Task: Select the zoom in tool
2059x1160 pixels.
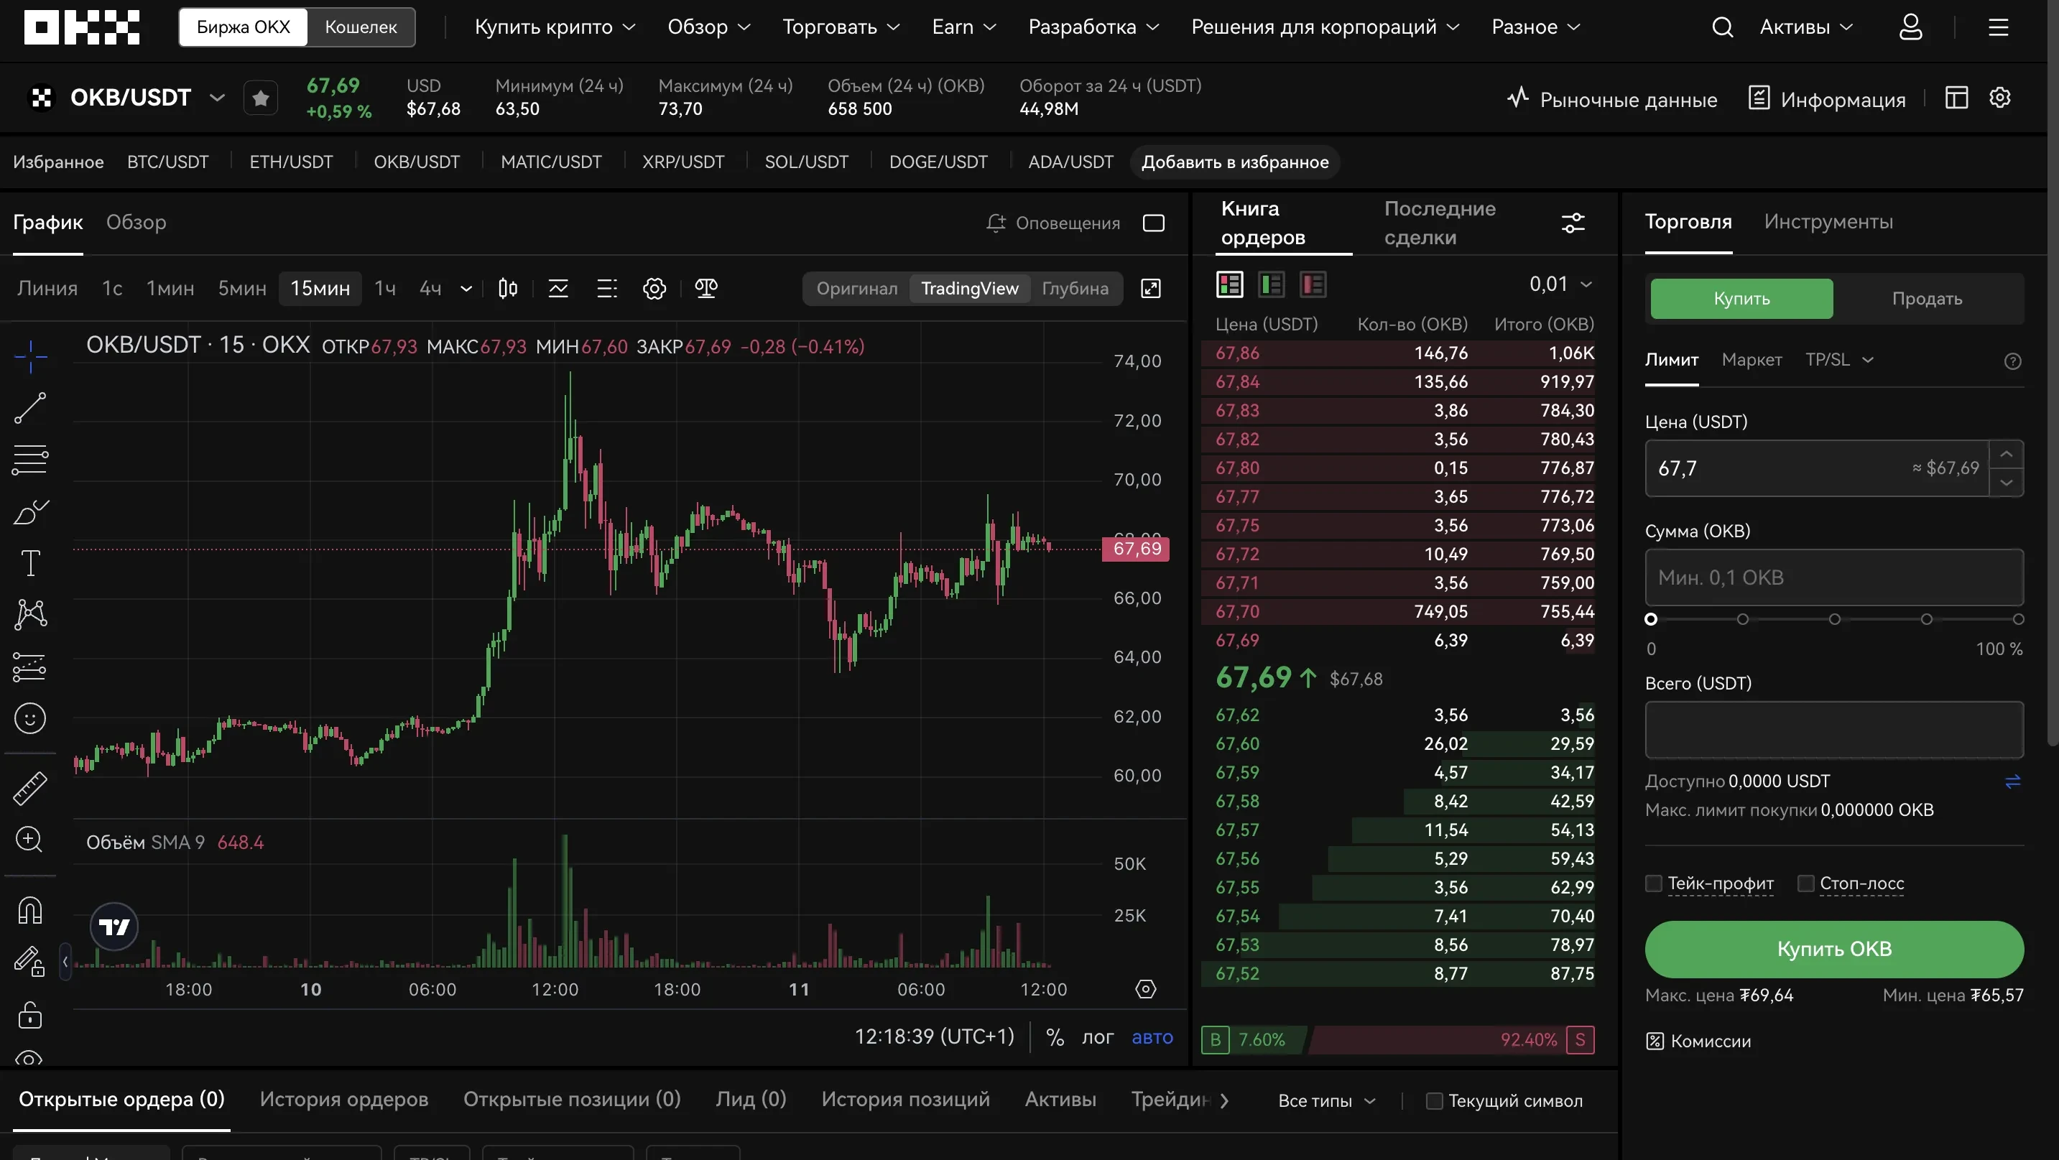Action: click(30, 840)
